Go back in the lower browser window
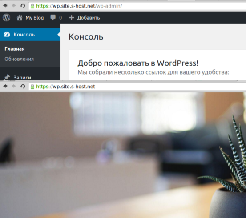246x218 pixels. 5,86
